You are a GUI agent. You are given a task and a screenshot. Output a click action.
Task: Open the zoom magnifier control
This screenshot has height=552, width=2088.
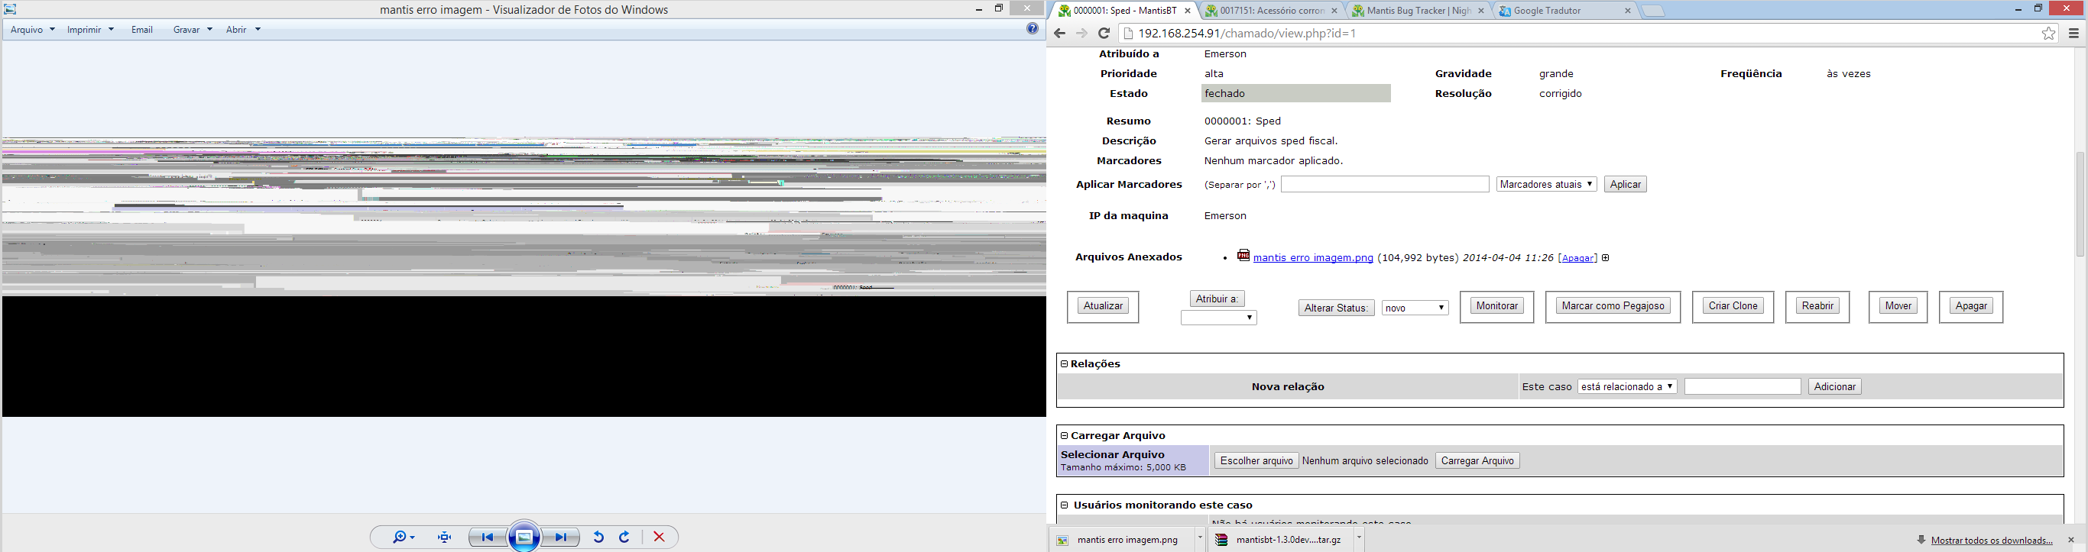point(404,537)
